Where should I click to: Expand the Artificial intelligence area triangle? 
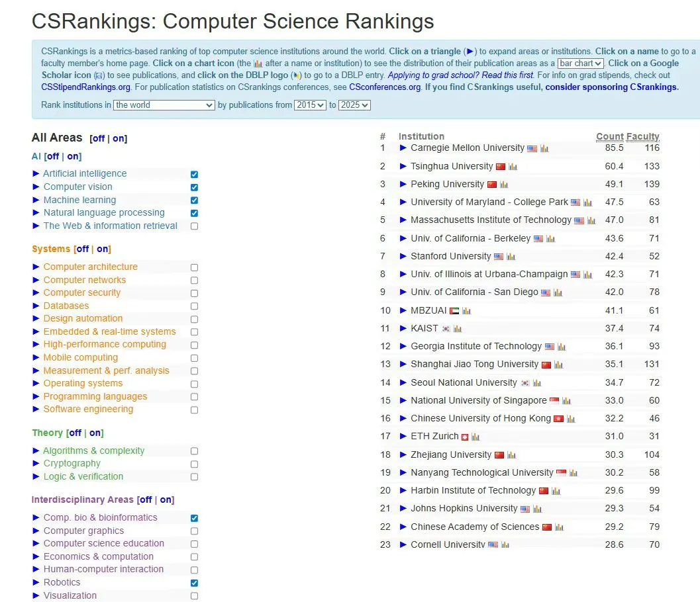tap(36, 173)
